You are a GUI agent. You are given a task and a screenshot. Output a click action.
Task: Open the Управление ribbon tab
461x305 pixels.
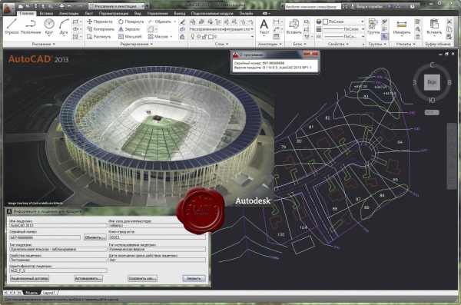(158, 13)
